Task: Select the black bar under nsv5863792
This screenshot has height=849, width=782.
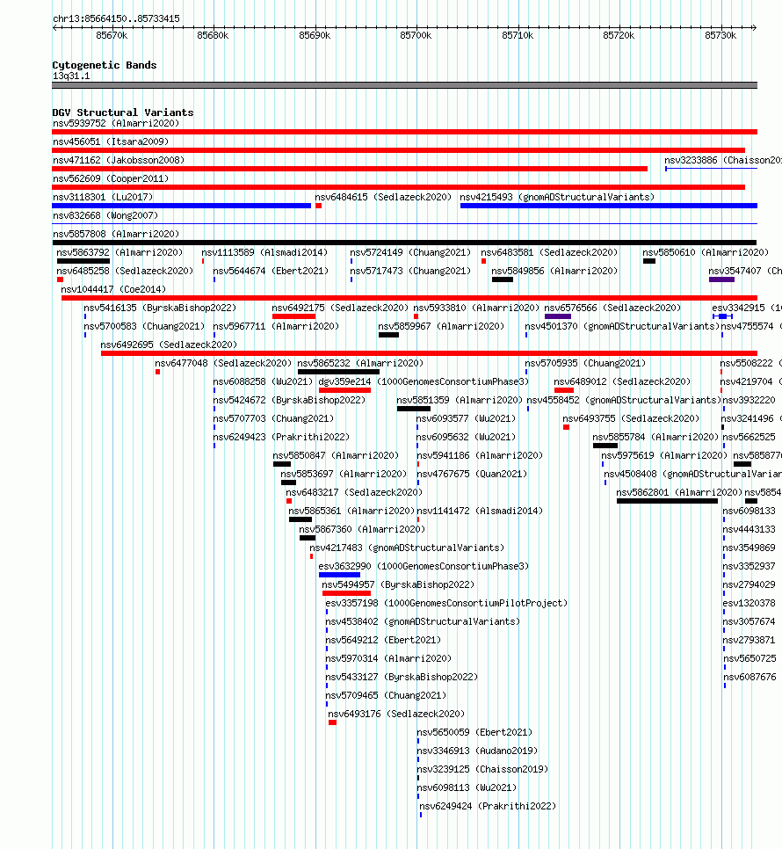Action: [x=83, y=261]
